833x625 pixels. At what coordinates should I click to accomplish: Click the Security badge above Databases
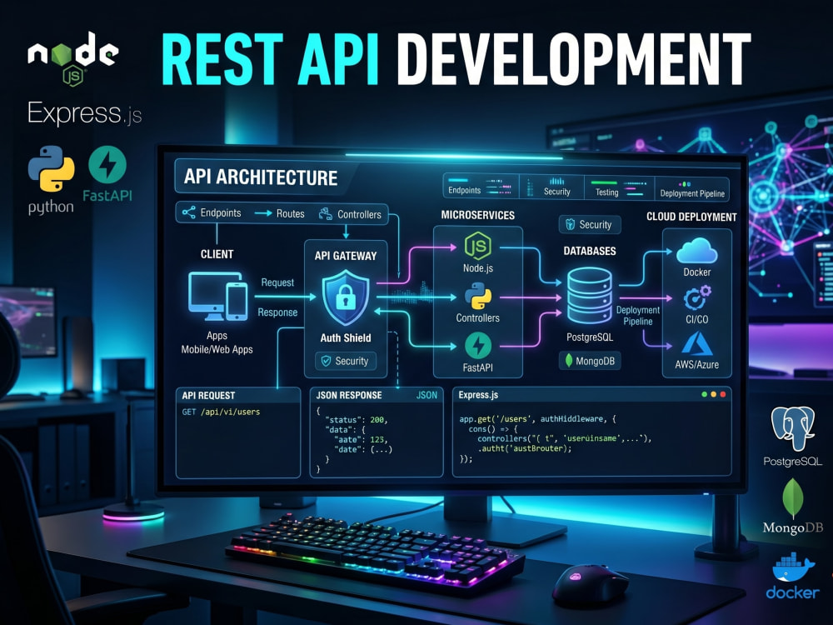tap(590, 224)
